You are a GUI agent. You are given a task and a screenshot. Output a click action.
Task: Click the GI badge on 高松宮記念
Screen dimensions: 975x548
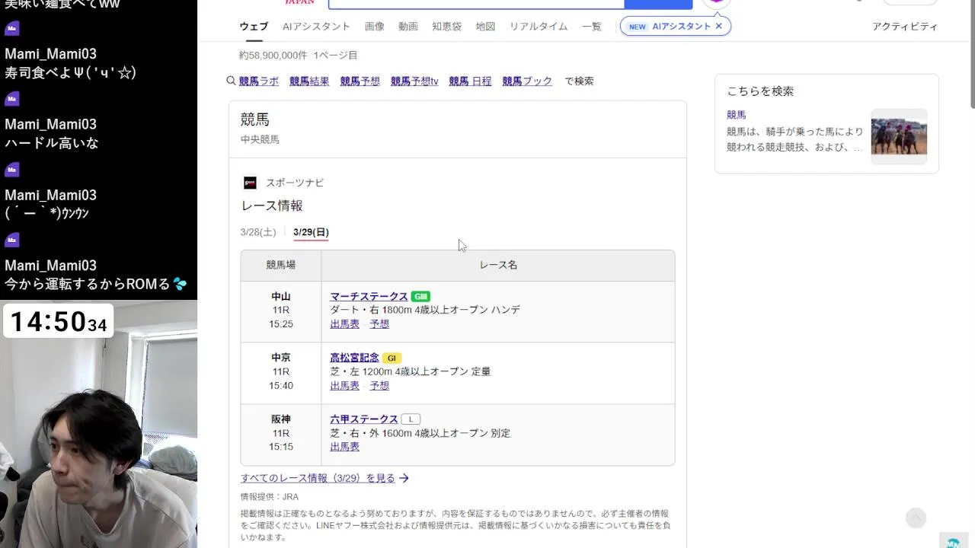tap(392, 358)
